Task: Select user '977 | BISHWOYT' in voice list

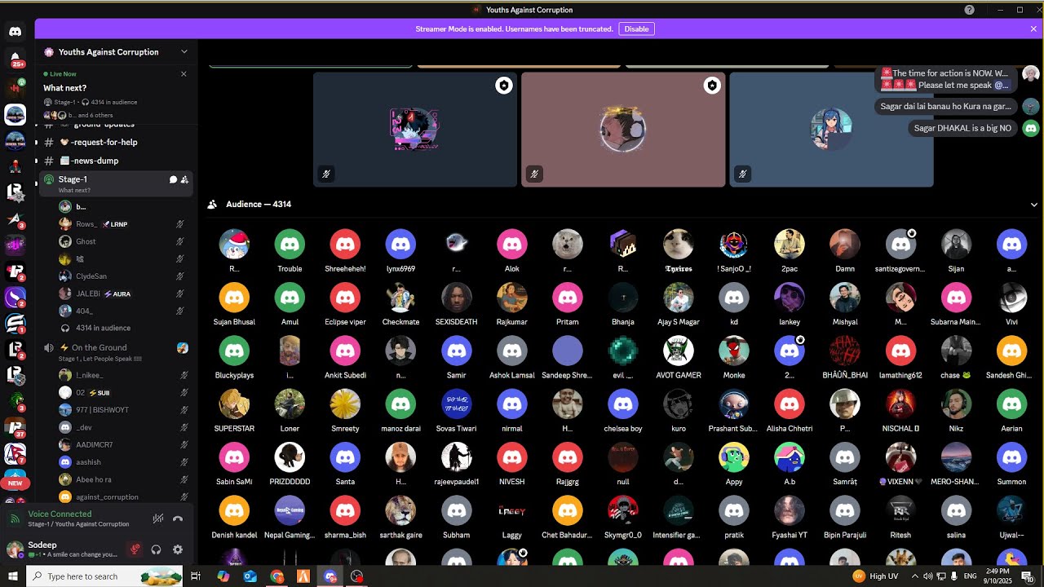Action: (x=102, y=410)
